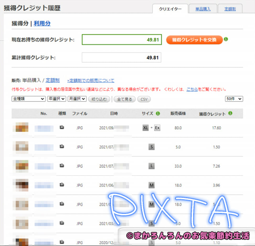The height and width of the screenshot is (246, 255).
Task: Click the 7.26 credit value
Action: pyautogui.click(x=216, y=166)
